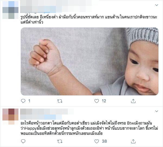Click reply icon on the second tweet
This screenshot has height=147, width=163.
pyautogui.click(x=23, y=141)
